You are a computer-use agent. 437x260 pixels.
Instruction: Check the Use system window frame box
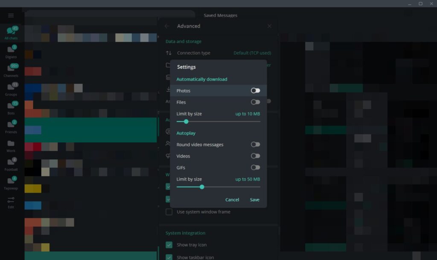[169, 212]
